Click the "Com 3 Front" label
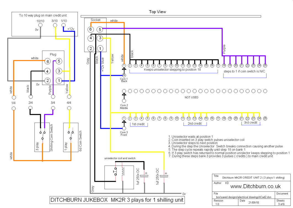The width and height of the screenshot is (293, 208). point(124,134)
